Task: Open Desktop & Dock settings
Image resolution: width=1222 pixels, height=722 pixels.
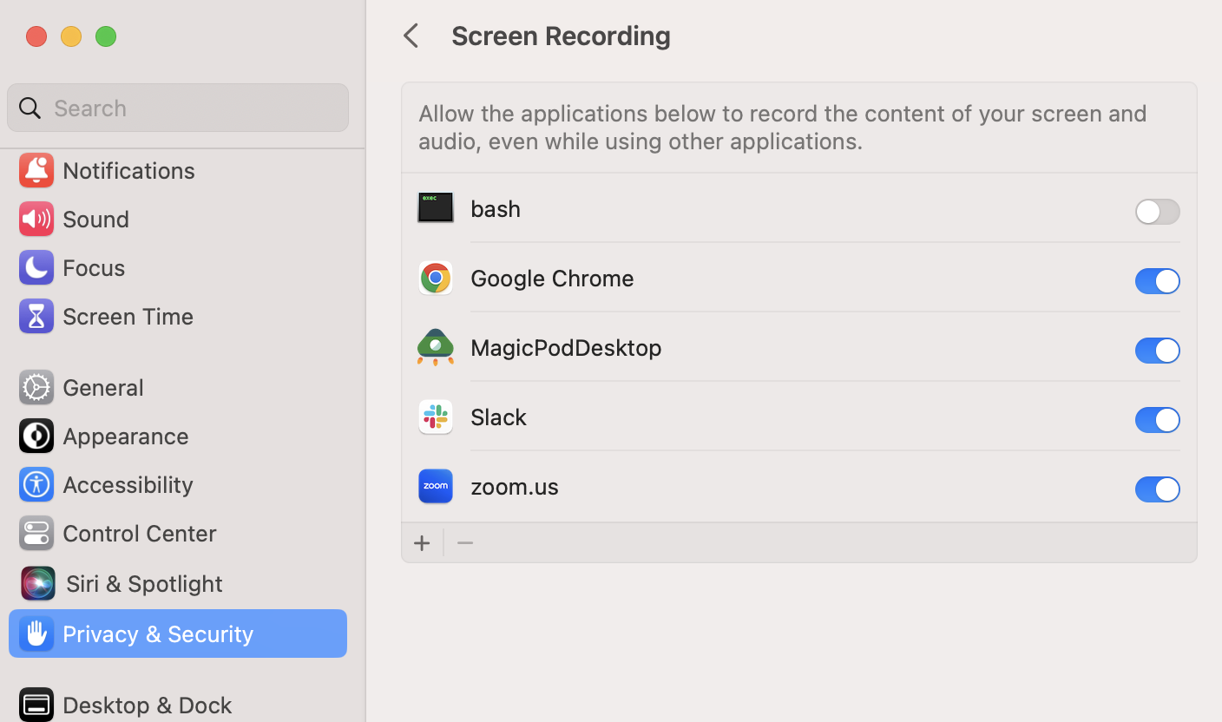Action: tap(178, 705)
